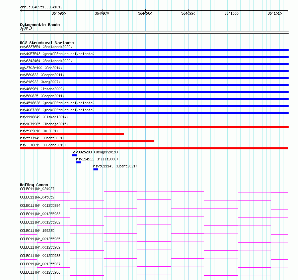The height and width of the screenshot is (280, 298).
Task: Click the small blue bar under nsv5611143
Action: [96, 169]
